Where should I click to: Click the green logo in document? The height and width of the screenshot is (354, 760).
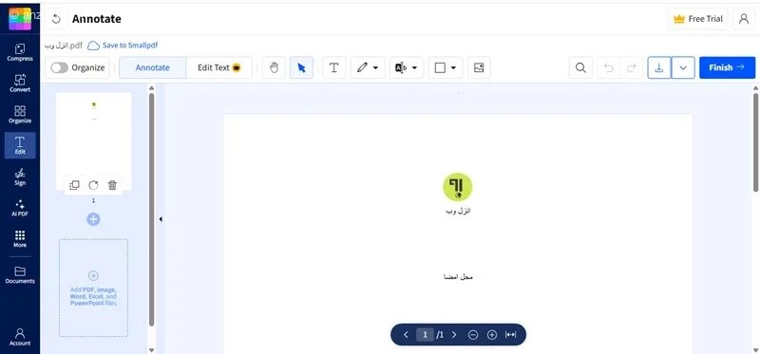458,186
